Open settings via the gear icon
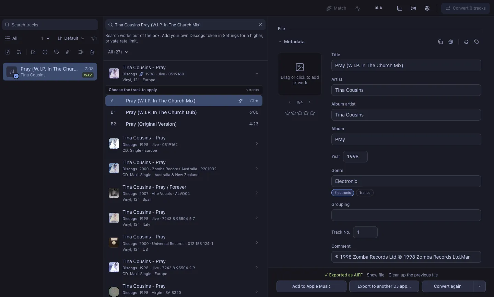 pos(427,8)
